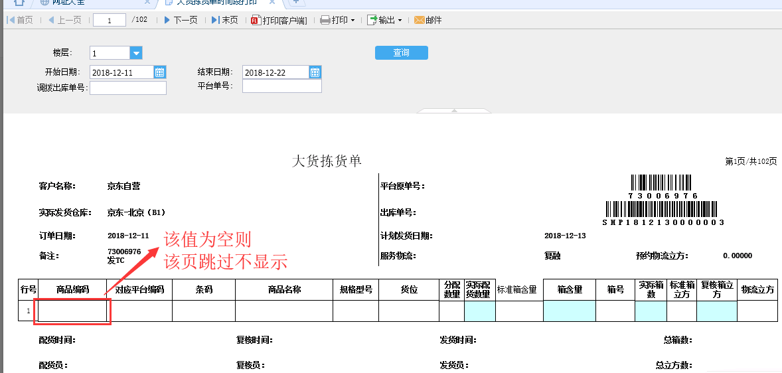The height and width of the screenshot is (373, 782).
Task: Click the empty 商品编码 cell in row 1
Action: (72, 311)
